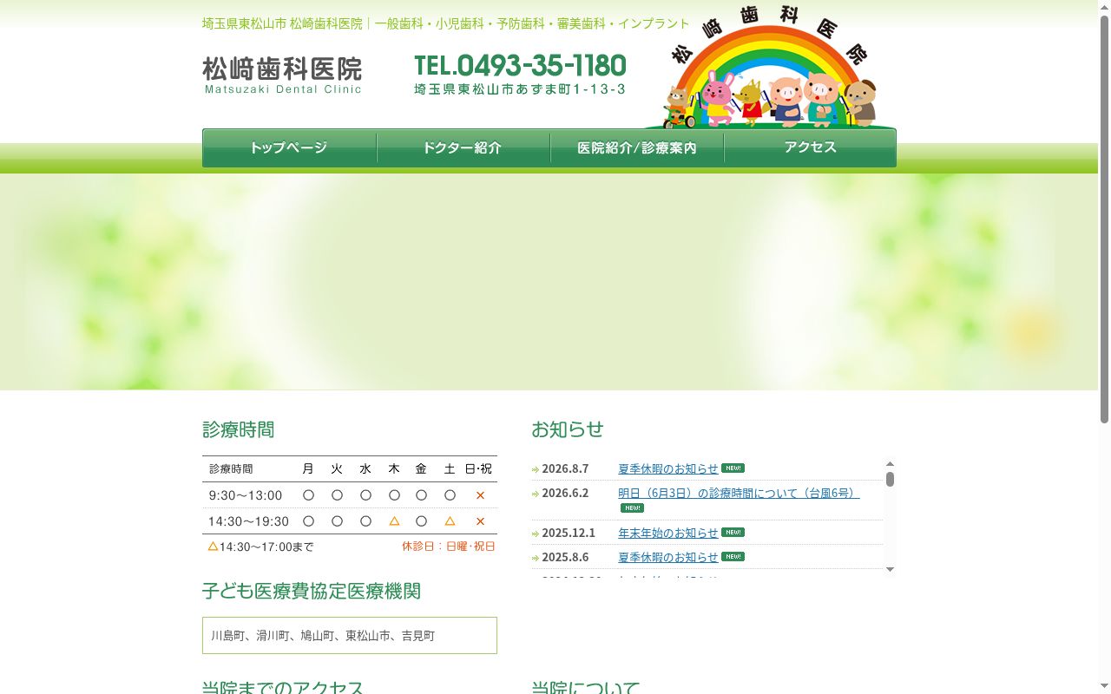This screenshot has width=1111, height=694.
Task: Click the arrow bullet before 2025.12.1
Action: (x=536, y=534)
